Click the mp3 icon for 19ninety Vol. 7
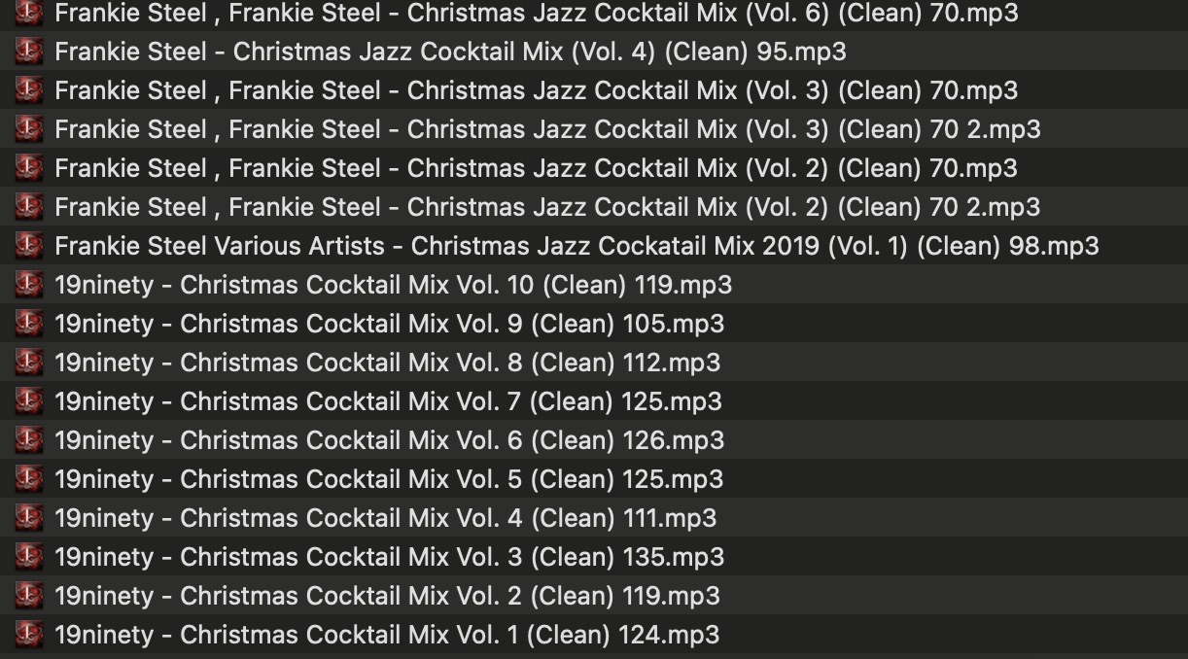The height and width of the screenshot is (659, 1188). (x=29, y=401)
